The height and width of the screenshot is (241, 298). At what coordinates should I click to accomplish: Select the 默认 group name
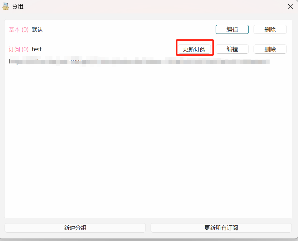coord(37,30)
